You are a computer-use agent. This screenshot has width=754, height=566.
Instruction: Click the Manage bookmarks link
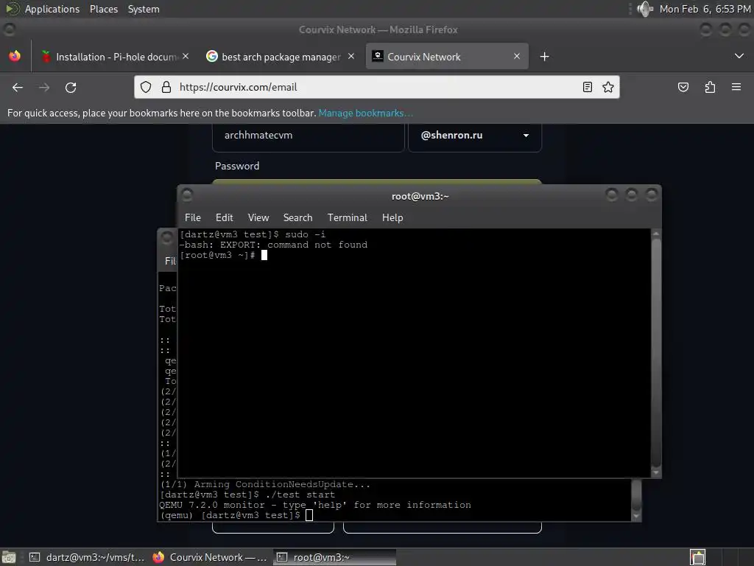[365, 113]
